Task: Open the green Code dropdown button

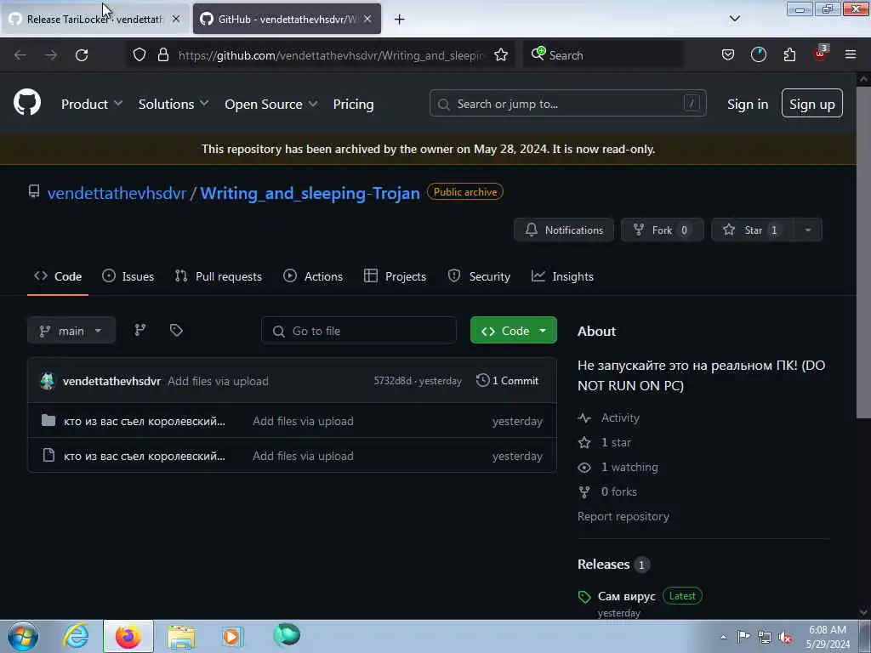Action: click(513, 331)
